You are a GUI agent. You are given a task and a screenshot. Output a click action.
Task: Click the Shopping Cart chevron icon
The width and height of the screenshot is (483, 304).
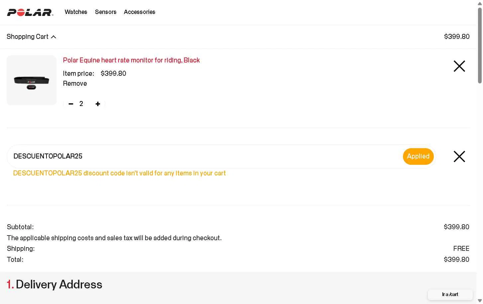click(x=53, y=37)
